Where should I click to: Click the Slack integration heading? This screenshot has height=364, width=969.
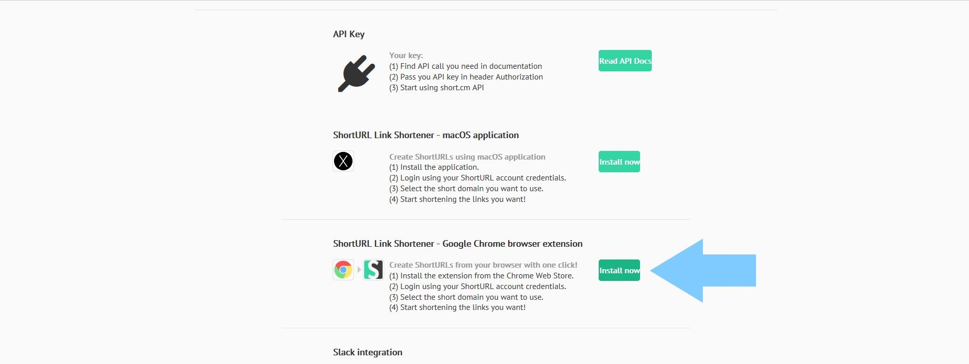(367, 352)
